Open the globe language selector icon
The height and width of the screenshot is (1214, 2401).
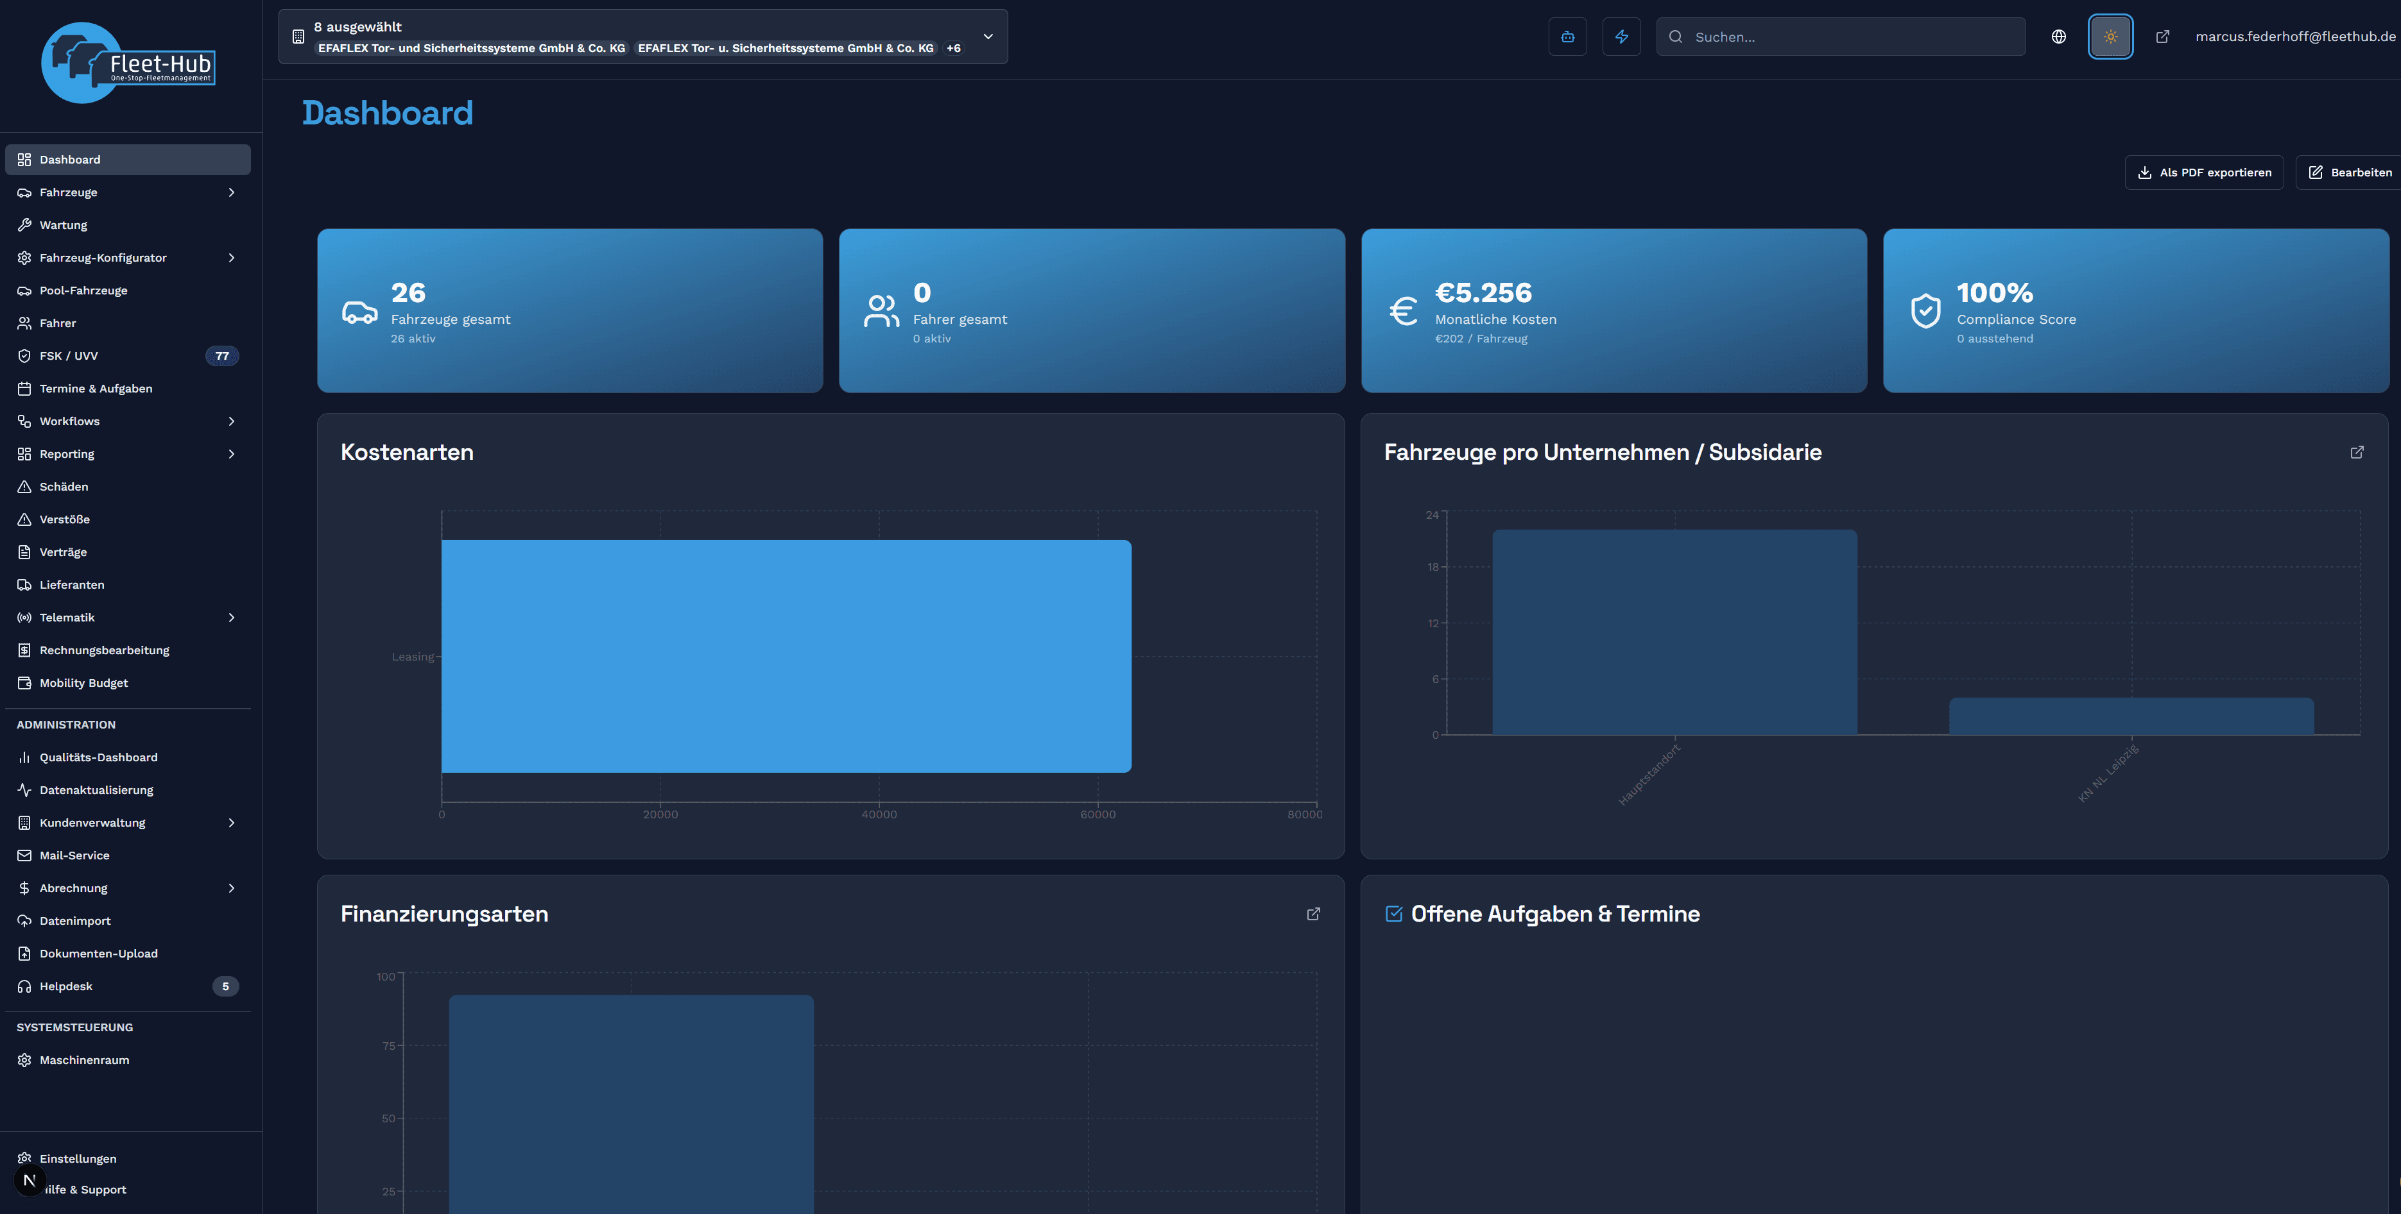tap(2059, 37)
